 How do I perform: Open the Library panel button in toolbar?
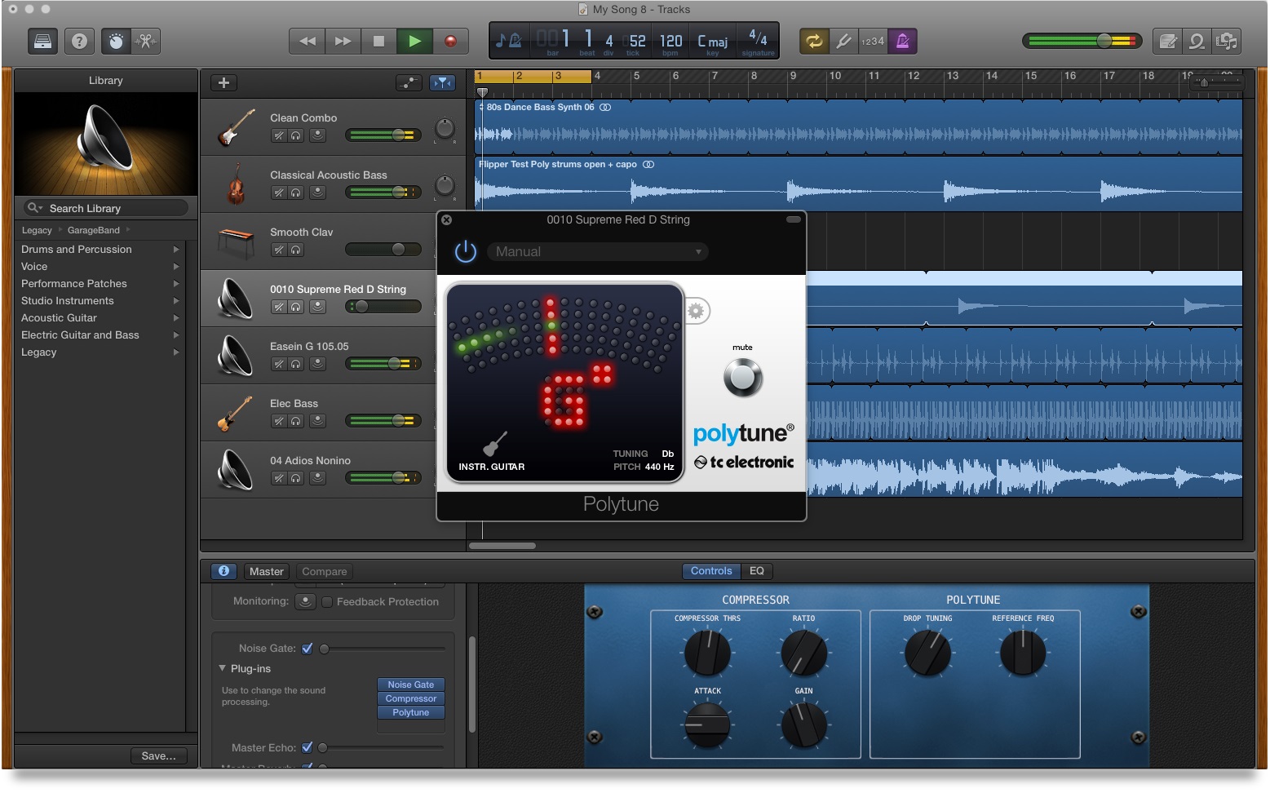(42, 42)
